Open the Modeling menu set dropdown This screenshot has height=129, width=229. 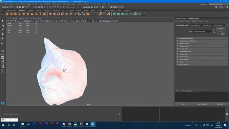coord(8,7)
